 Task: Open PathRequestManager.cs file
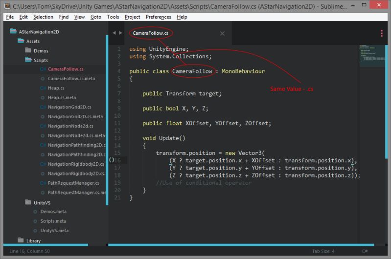73,183
